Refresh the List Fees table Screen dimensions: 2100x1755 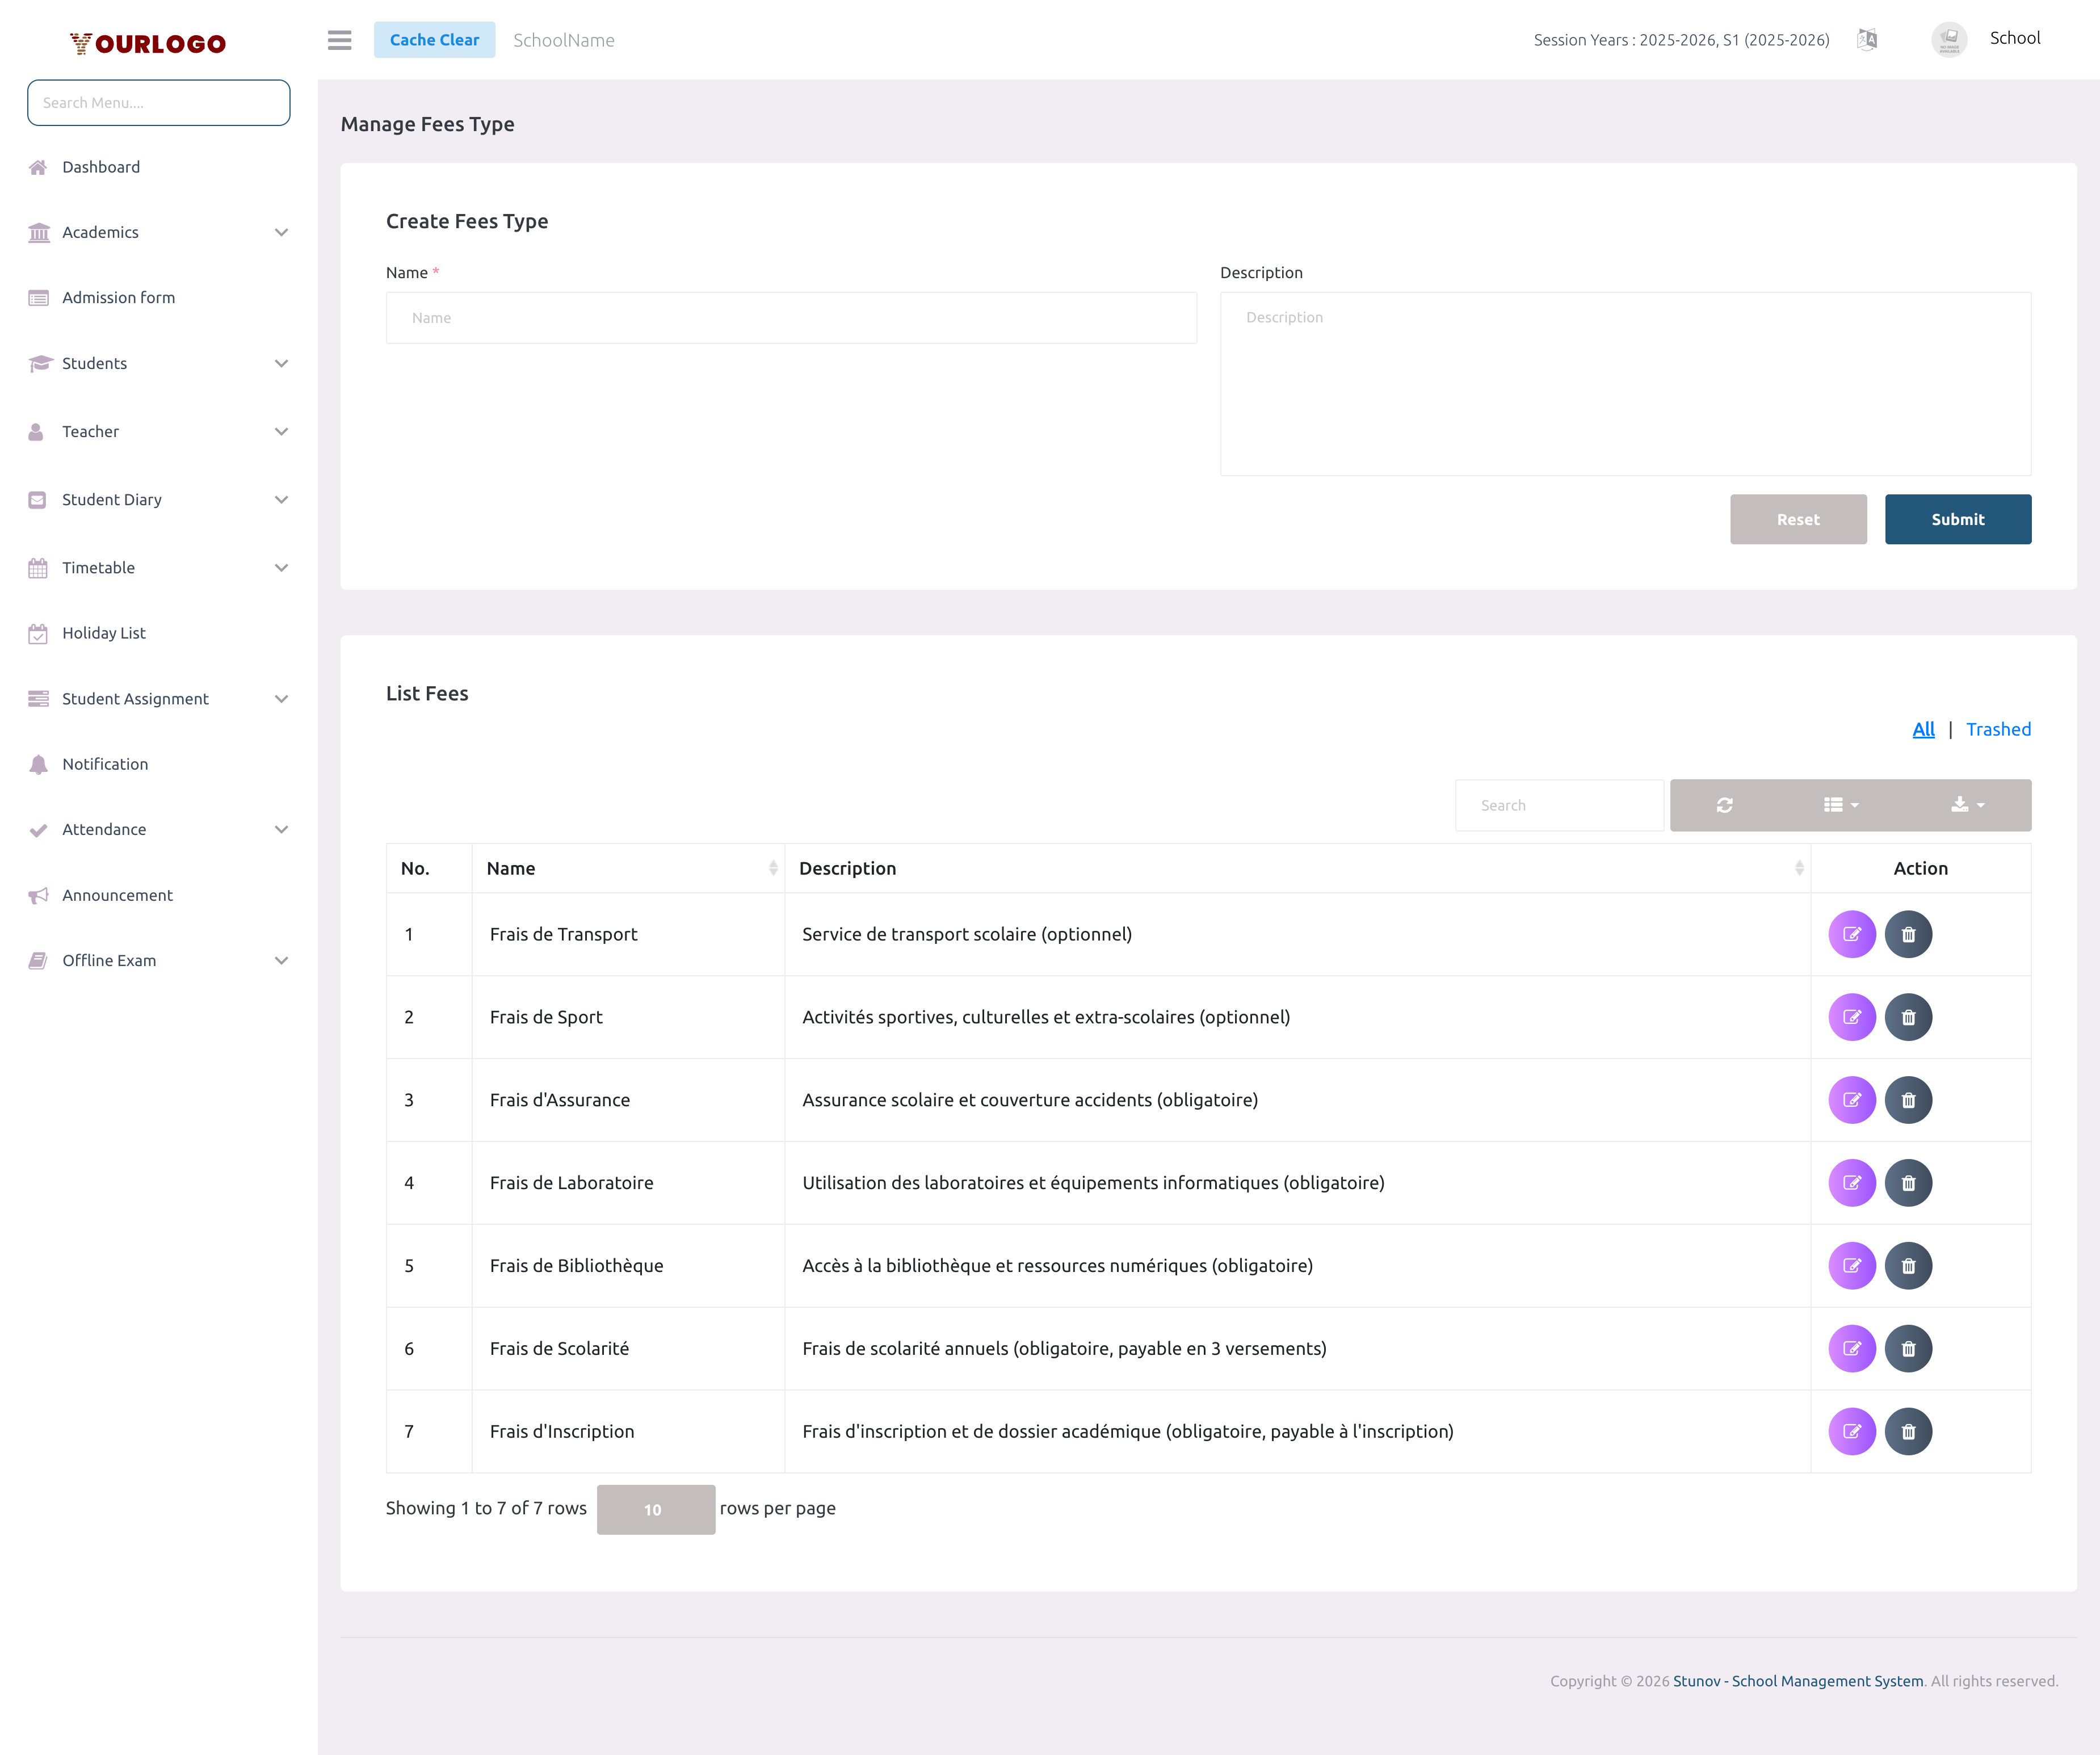[x=1725, y=805]
